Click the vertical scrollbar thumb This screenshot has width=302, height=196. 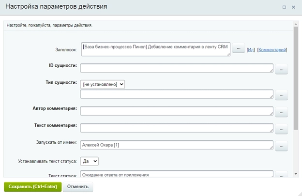click(x=296, y=78)
